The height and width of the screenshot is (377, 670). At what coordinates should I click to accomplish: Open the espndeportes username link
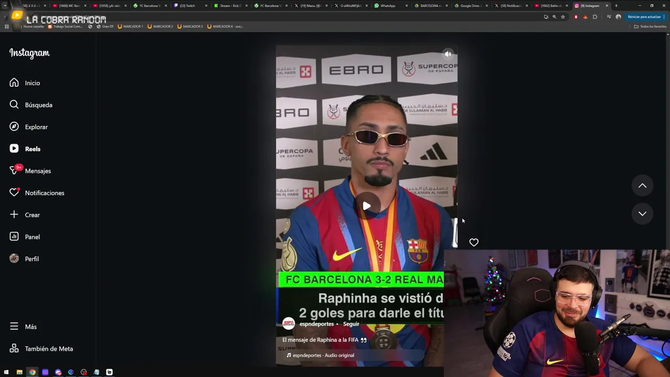pyautogui.click(x=317, y=324)
